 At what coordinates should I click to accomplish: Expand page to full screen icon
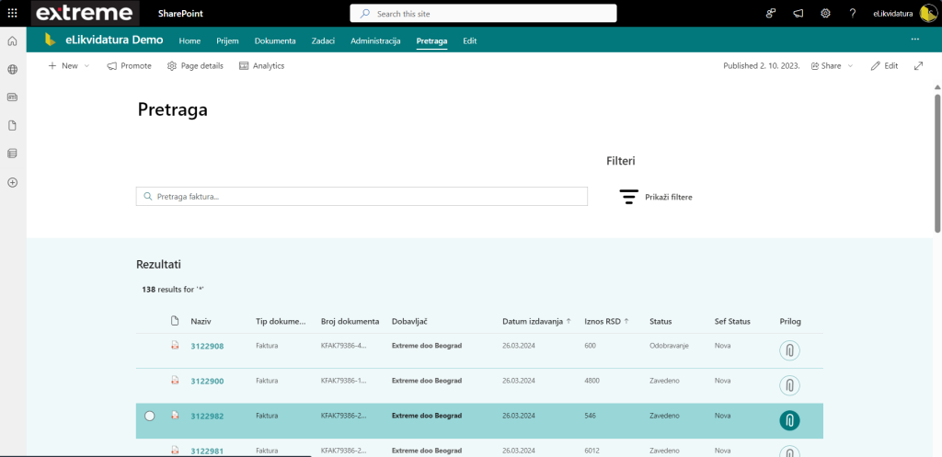click(918, 66)
